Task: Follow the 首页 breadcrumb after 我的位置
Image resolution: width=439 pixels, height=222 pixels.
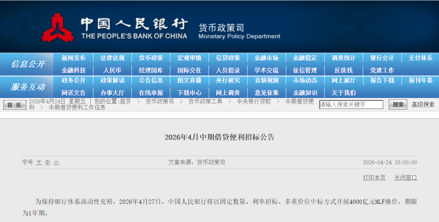Action: click(x=126, y=101)
